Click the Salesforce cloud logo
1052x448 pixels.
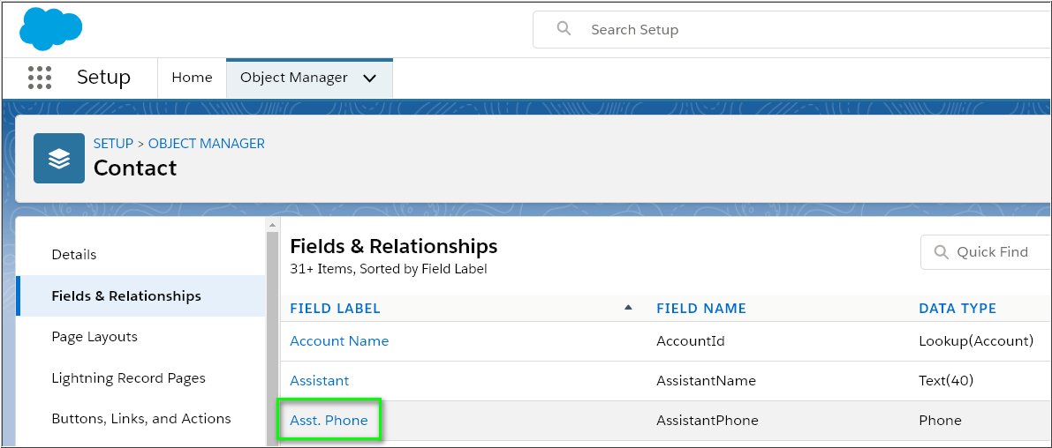pyautogui.click(x=50, y=29)
